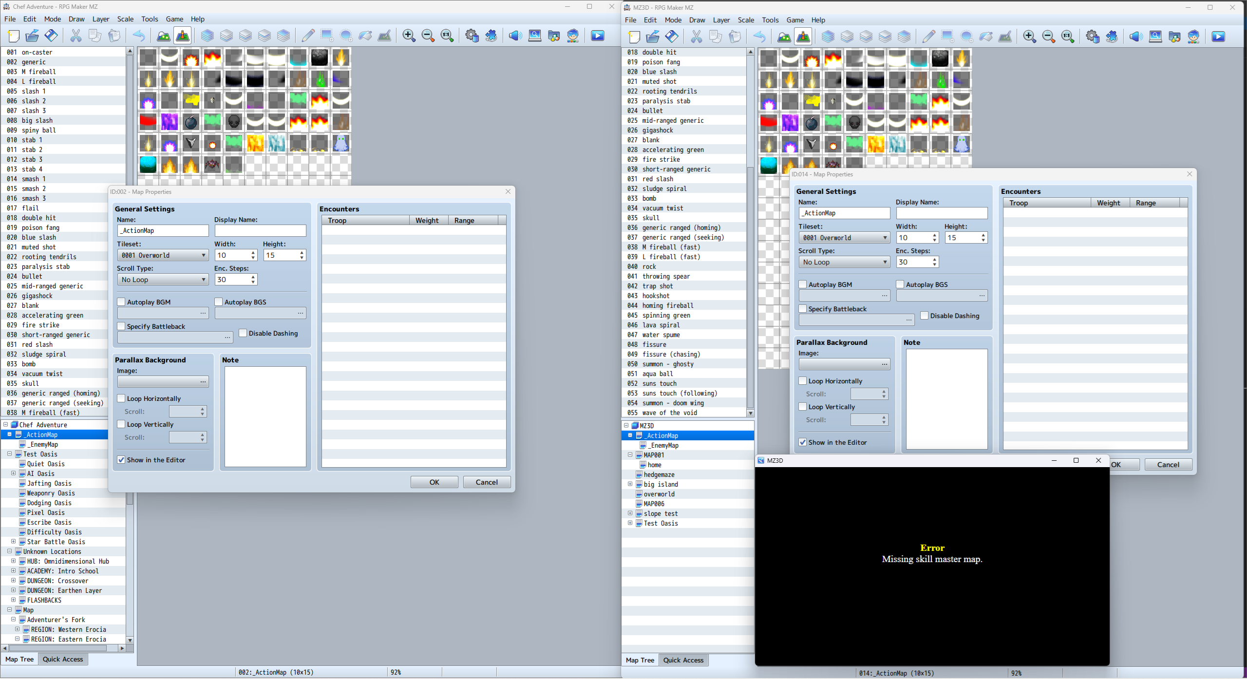Open Game menu in MZ3D window
Viewport: 1247px width, 679px height.
tap(795, 20)
